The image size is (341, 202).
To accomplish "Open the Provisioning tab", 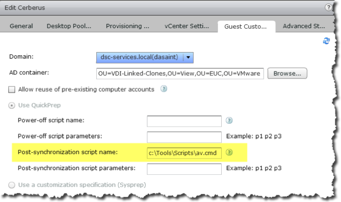I will coord(128,26).
